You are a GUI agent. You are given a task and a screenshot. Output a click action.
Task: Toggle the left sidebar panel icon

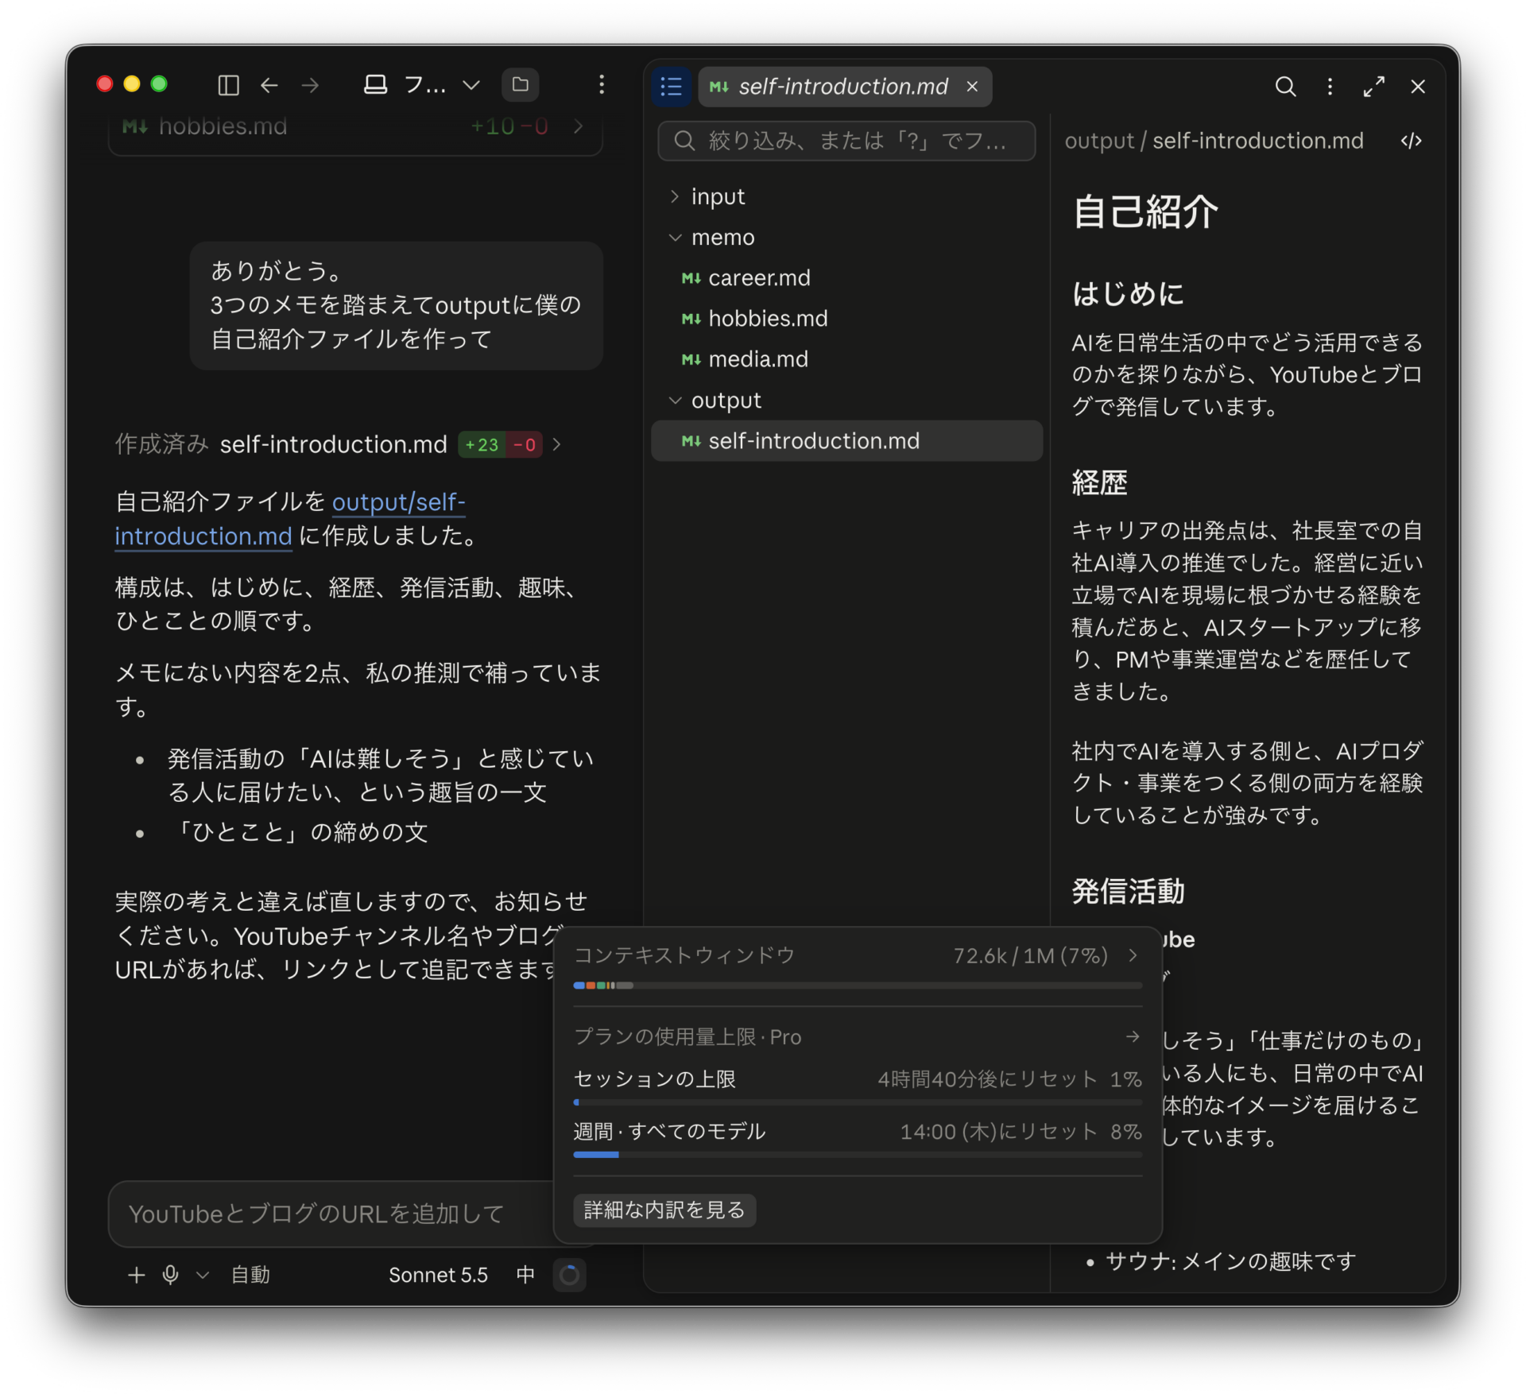(x=228, y=85)
